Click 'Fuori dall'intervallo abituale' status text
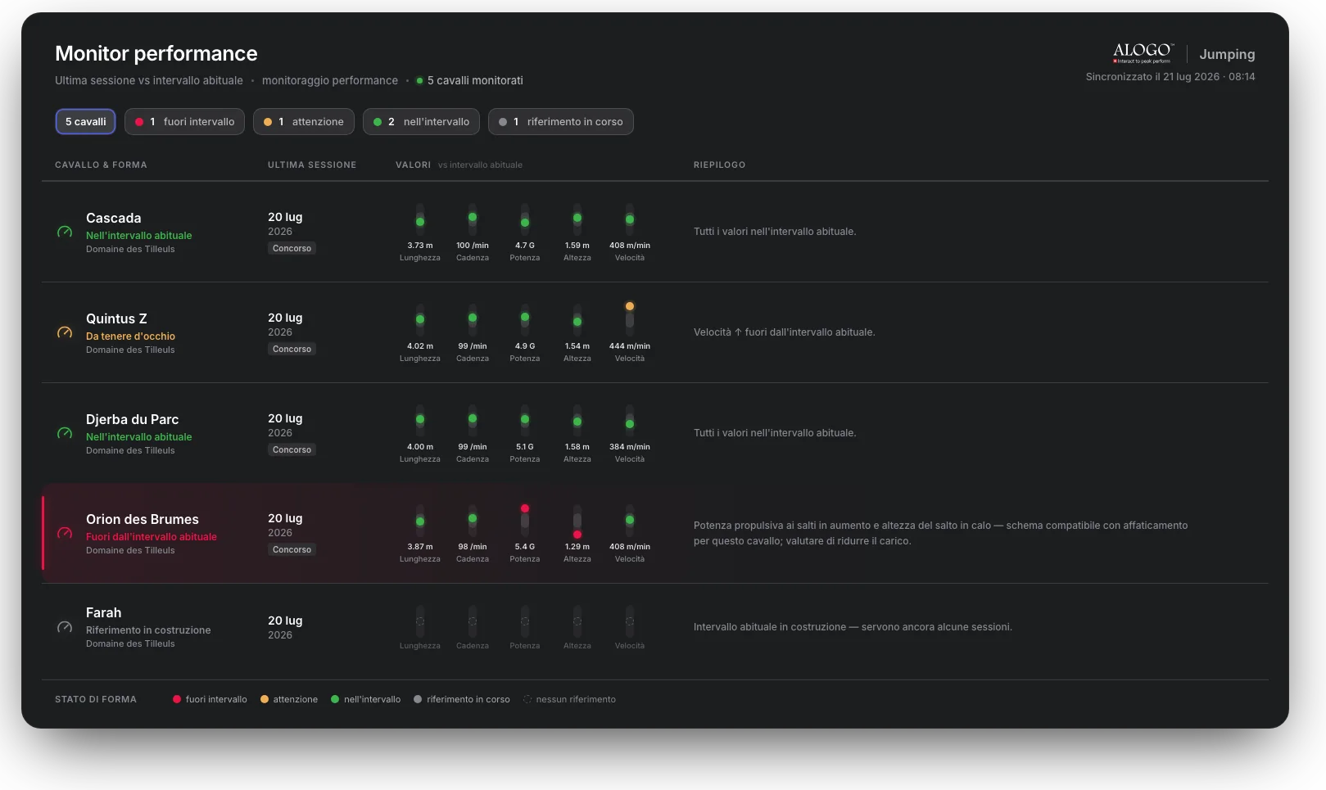 pos(152,536)
